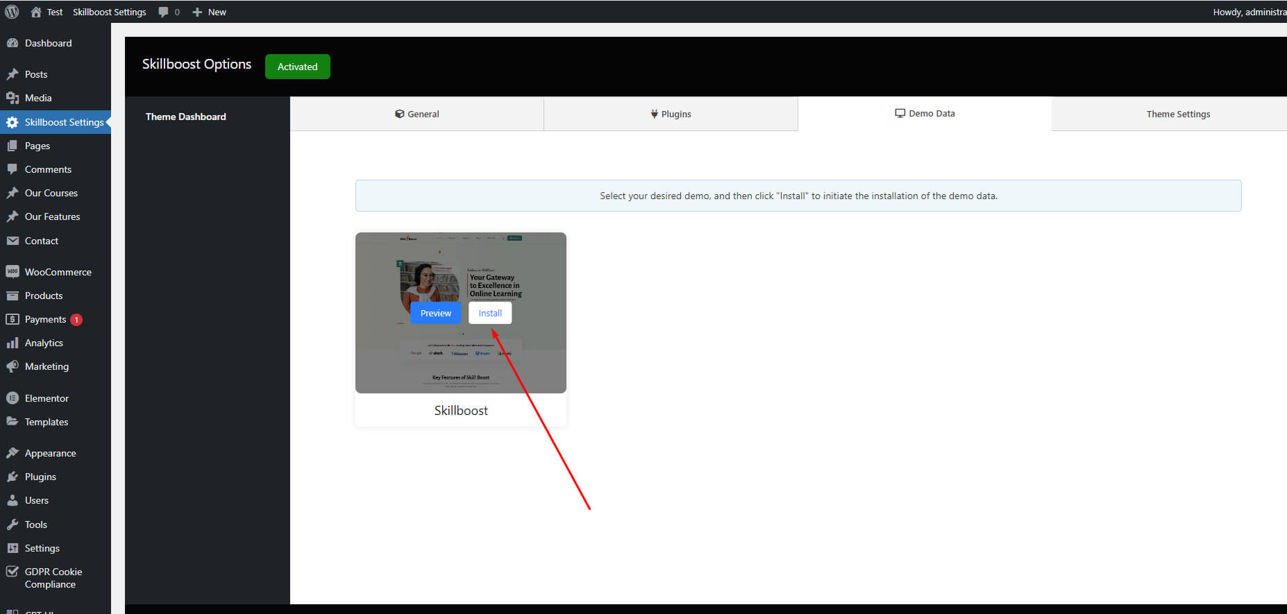Click the demo install instruction notice
This screenshot has width=1287, height=614.
click(798, 196)
